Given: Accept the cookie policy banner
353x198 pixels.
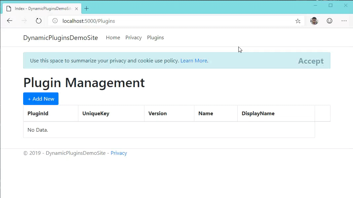Looking at the screenshot, I should 311,61.
